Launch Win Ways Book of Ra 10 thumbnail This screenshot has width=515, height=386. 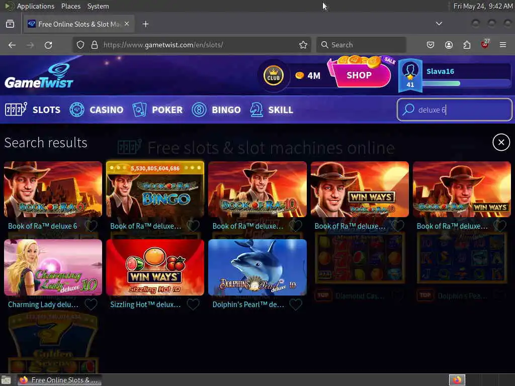pyautogui.click(x=360, y=189)
